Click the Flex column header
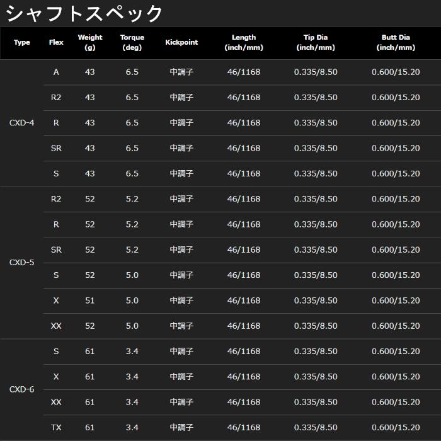The height and width of the screenshot is (441, 441). (56, 42)
